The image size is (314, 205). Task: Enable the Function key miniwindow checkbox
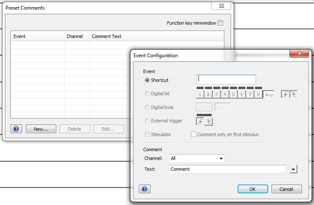[221, 23]
